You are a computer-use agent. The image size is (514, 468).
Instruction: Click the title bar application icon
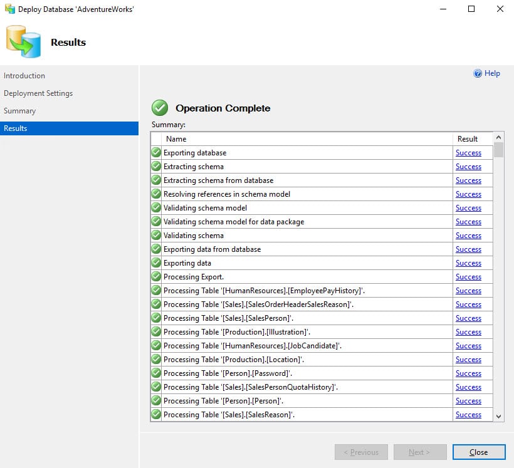[10, 9]
